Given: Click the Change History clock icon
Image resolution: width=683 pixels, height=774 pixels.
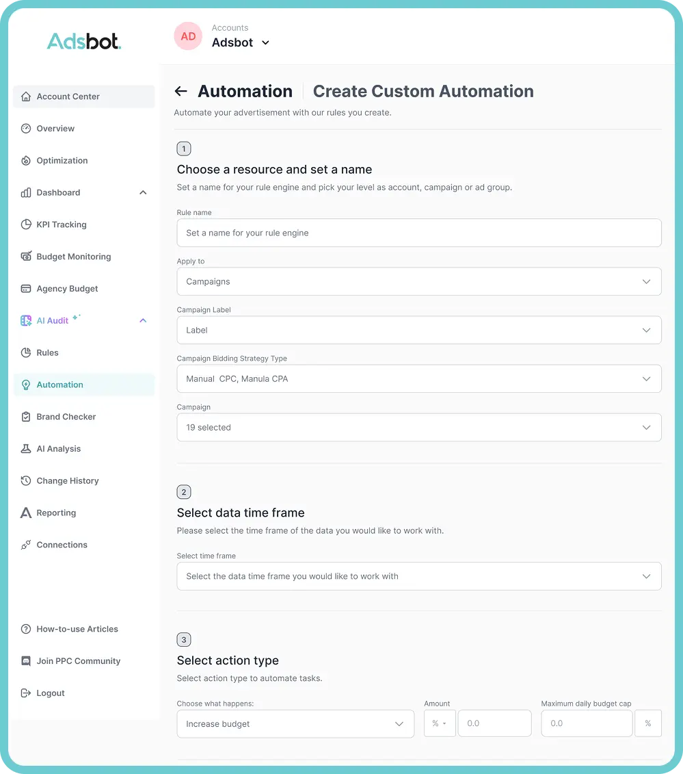Looking at the screenshot, I should click(26, 481).
